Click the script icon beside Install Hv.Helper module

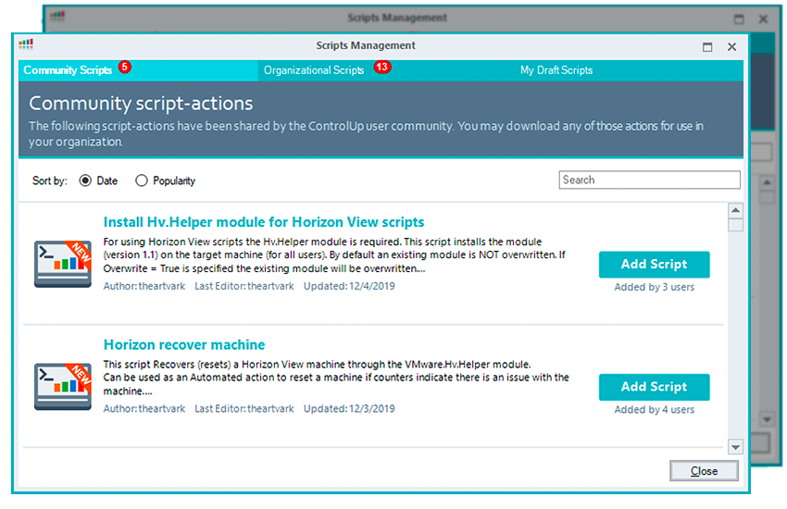coord(63,264)
